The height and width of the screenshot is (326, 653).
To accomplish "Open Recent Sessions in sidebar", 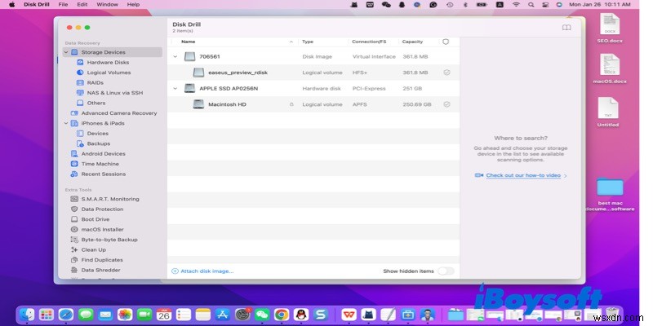I will point(104,174).
